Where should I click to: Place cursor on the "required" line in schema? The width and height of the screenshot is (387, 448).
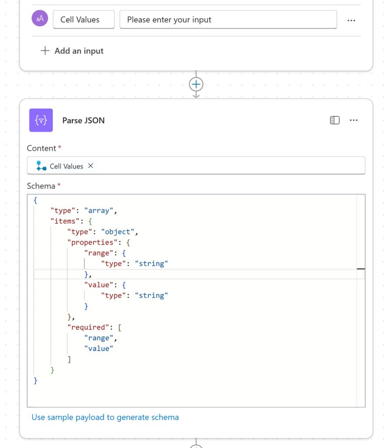[92, 327]
